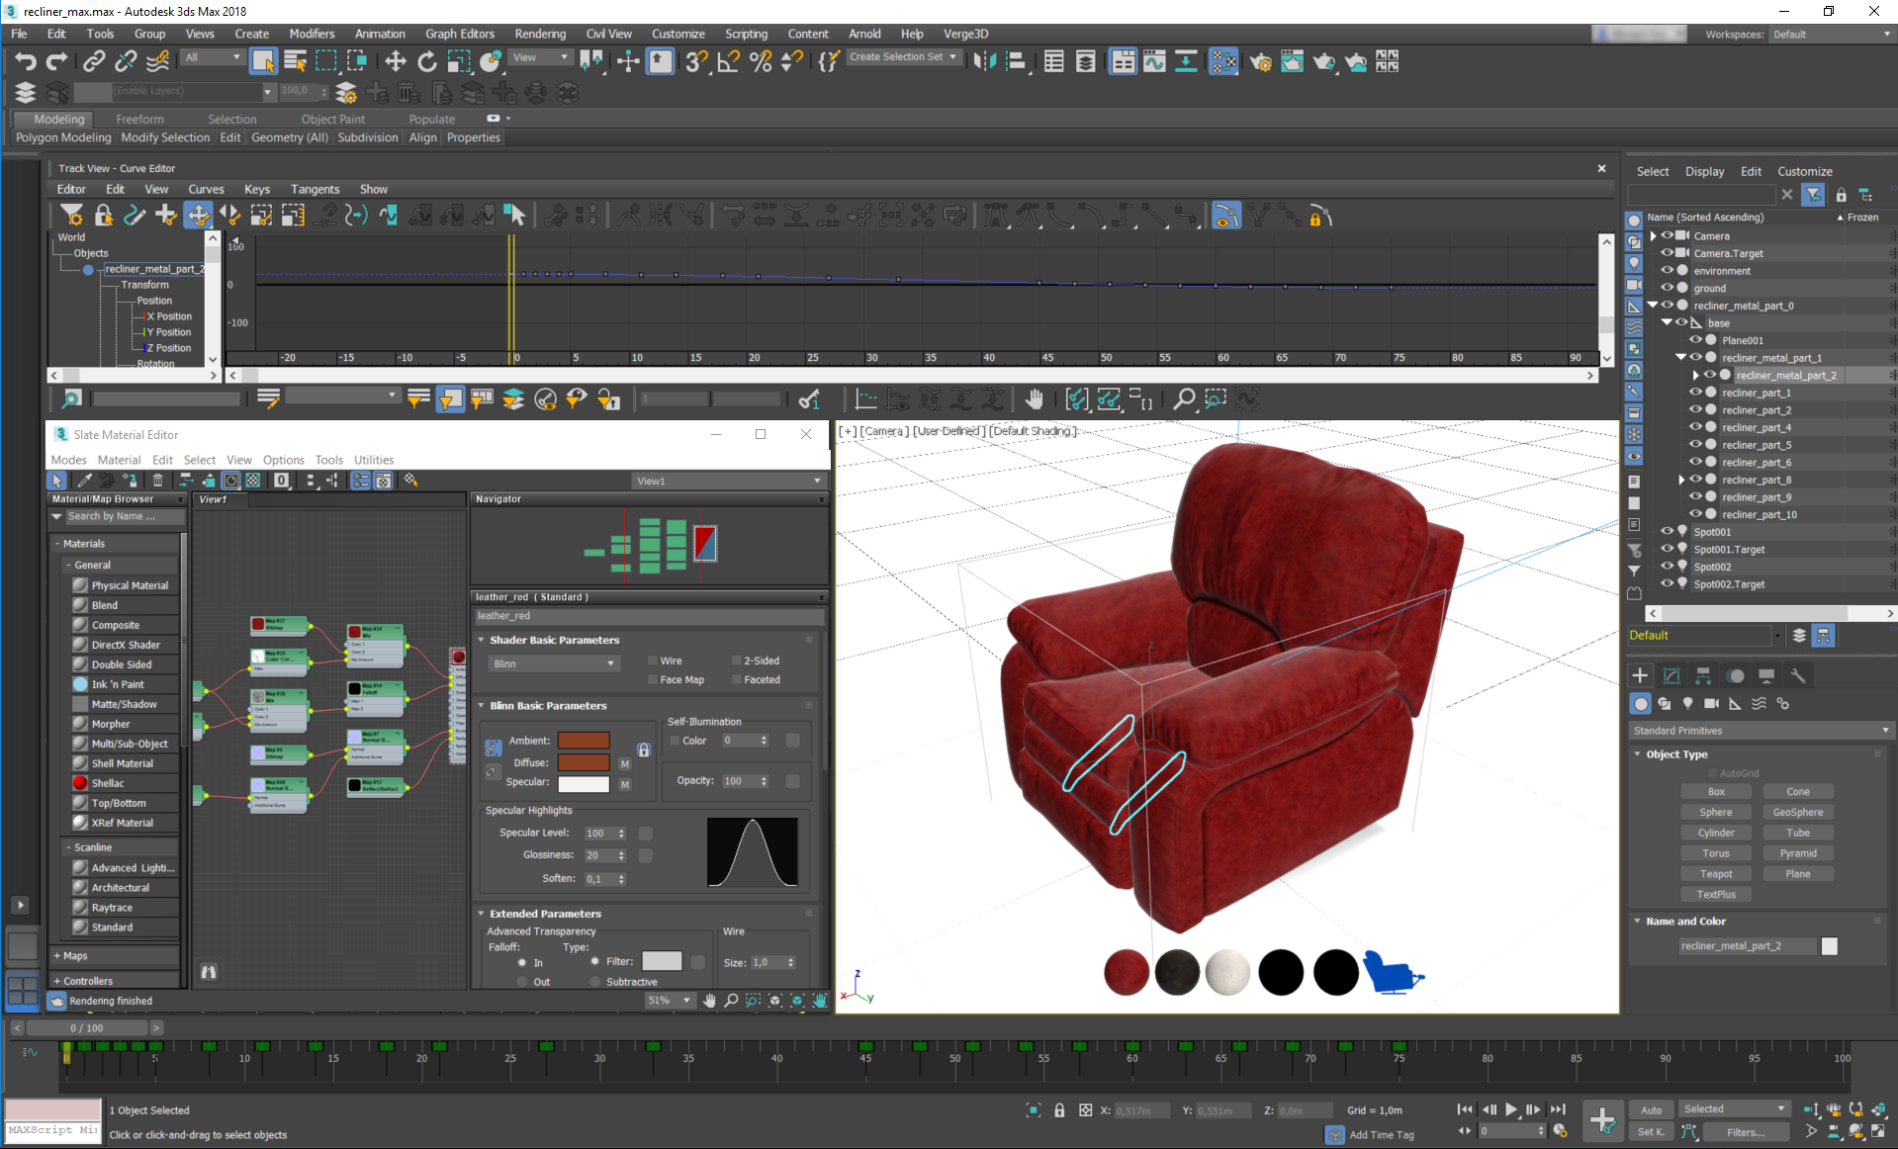Viewport: 1898px width, 1149px height.
Task: Enable the Snaps Toggle icon
Action: tap(695, 61)
